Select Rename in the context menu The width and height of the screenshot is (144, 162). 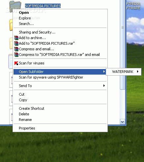pos(60,120)
